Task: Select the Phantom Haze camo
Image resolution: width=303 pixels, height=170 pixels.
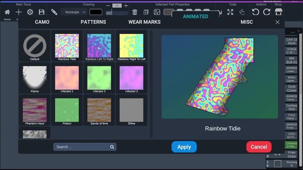Action: click(x=35, y=110)
